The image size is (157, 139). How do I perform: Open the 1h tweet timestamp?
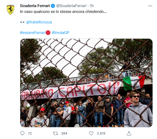click(92, 6)
